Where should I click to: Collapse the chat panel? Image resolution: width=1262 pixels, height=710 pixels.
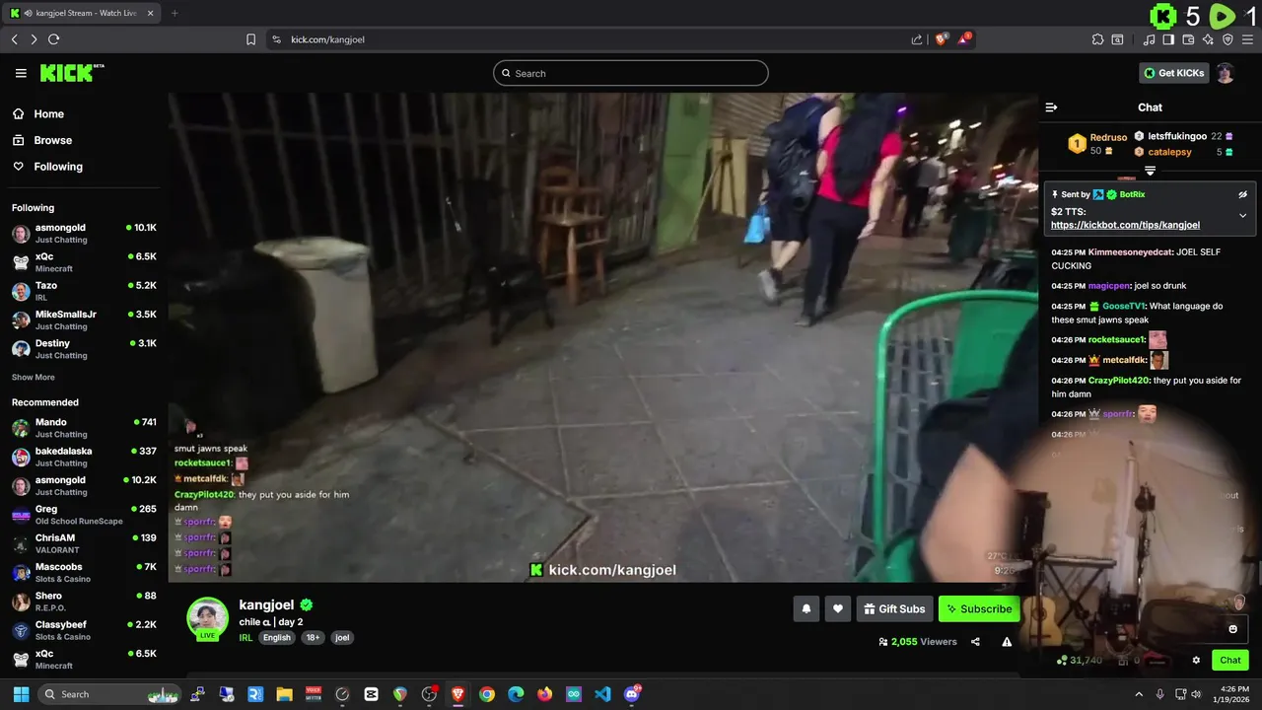pyautogui.click(x=1051, y=107)
